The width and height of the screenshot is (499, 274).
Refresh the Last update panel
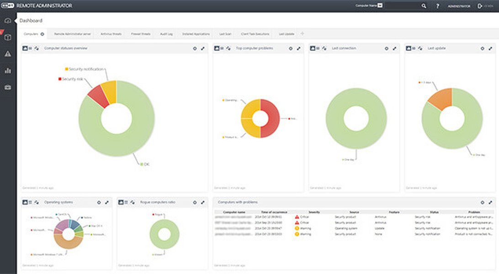click(x=420, y=48)
